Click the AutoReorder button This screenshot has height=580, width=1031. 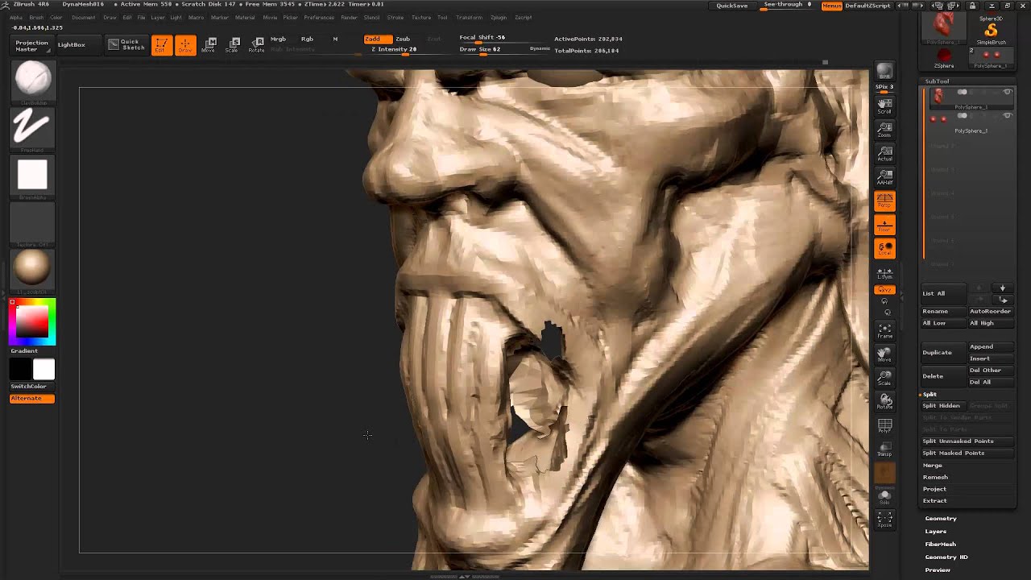(x=990, y=311)
